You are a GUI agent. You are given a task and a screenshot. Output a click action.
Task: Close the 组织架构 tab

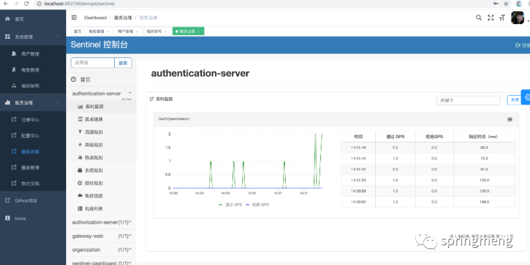165,31
